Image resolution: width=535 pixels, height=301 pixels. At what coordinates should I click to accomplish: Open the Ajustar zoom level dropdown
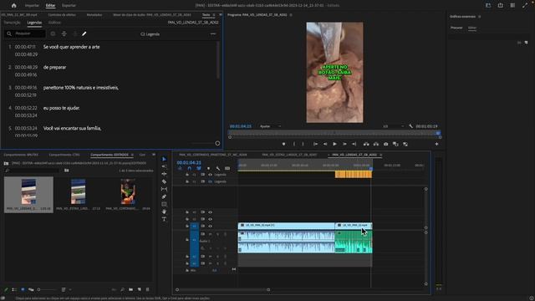pyautogui.click(x=270, y=126)
